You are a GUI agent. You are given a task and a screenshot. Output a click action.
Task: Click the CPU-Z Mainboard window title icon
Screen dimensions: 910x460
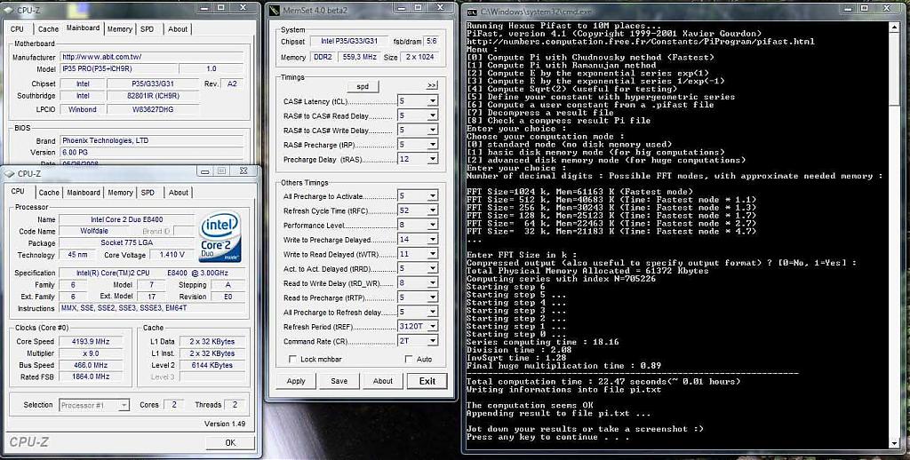[x=10, y=9]
